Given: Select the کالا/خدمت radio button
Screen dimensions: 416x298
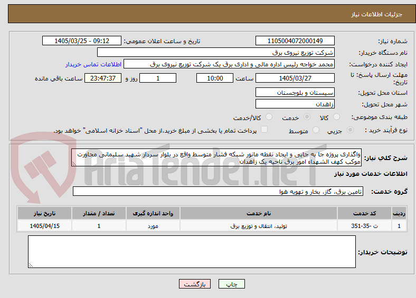Looking at the screenshot, I should click(269, 117).
